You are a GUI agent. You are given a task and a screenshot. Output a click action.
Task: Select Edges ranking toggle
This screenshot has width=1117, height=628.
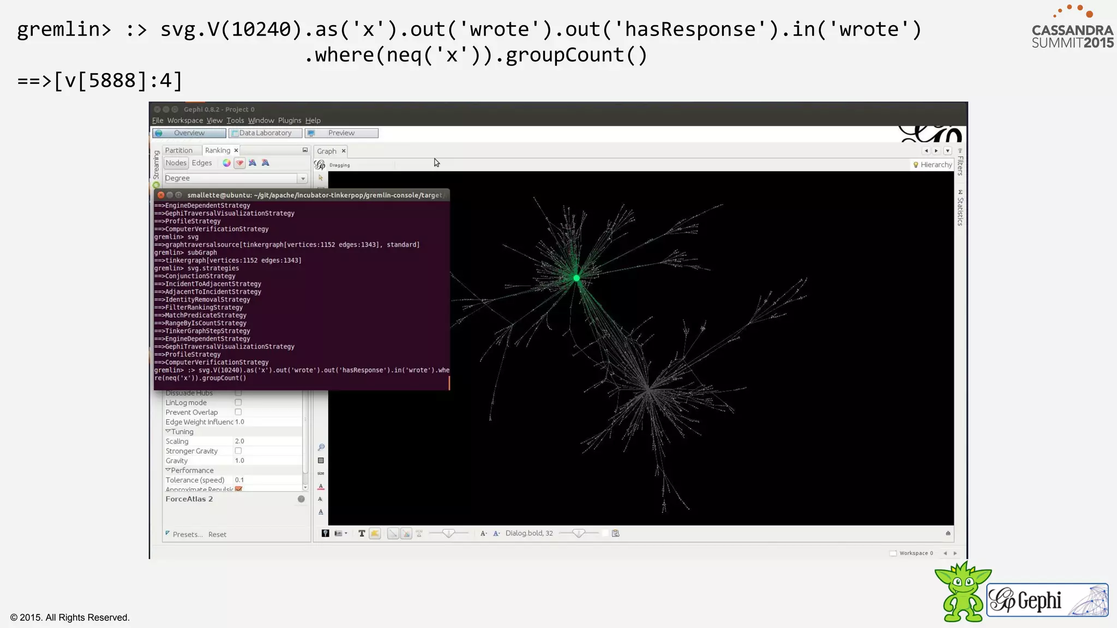pos(202,163)
